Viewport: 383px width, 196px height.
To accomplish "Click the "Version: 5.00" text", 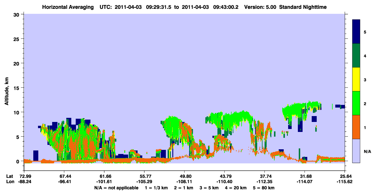I will tap(260, 7).
